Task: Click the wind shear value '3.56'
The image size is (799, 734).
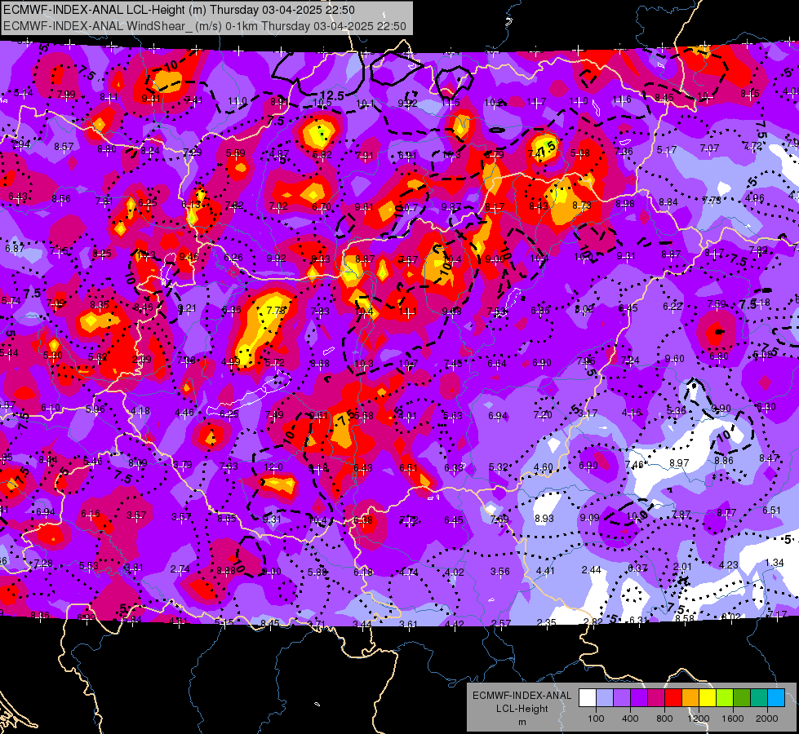Action: coord(499,572)
